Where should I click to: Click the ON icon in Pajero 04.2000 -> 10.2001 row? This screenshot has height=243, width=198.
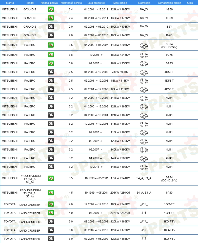click(51, 115)
